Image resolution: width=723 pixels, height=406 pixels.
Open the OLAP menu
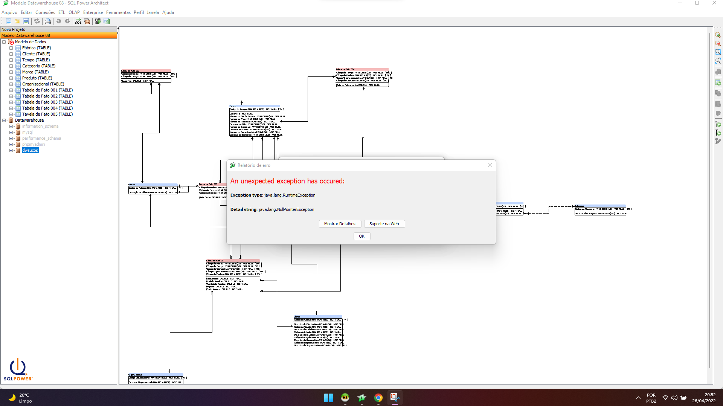[74, 12]
